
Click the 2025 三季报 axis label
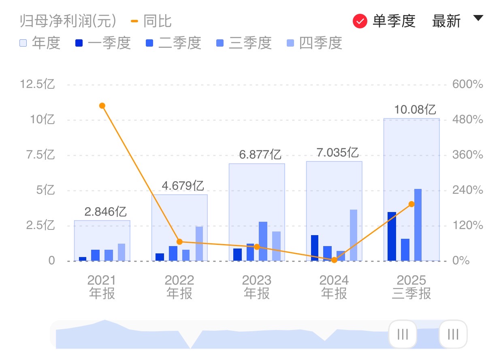coord(411,287)
